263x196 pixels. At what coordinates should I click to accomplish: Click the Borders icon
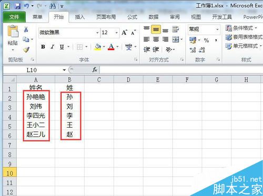[79, 47]
